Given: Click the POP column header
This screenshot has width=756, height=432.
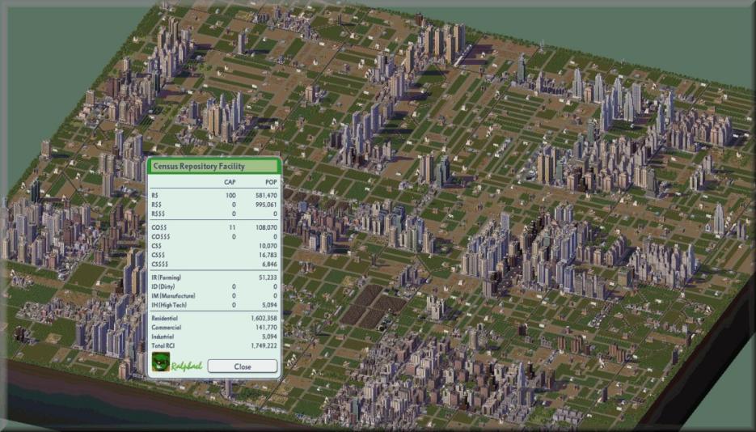Looking at the screenshot, I should [x=272, y=182].
